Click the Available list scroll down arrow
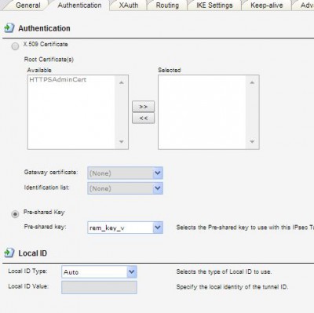The width and height of the screenshot is (314, 313). (x=122, y=142)
